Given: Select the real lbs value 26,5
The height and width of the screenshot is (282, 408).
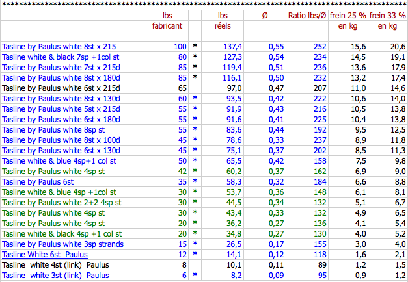Looking at the screenshot, I should [234, 244].
